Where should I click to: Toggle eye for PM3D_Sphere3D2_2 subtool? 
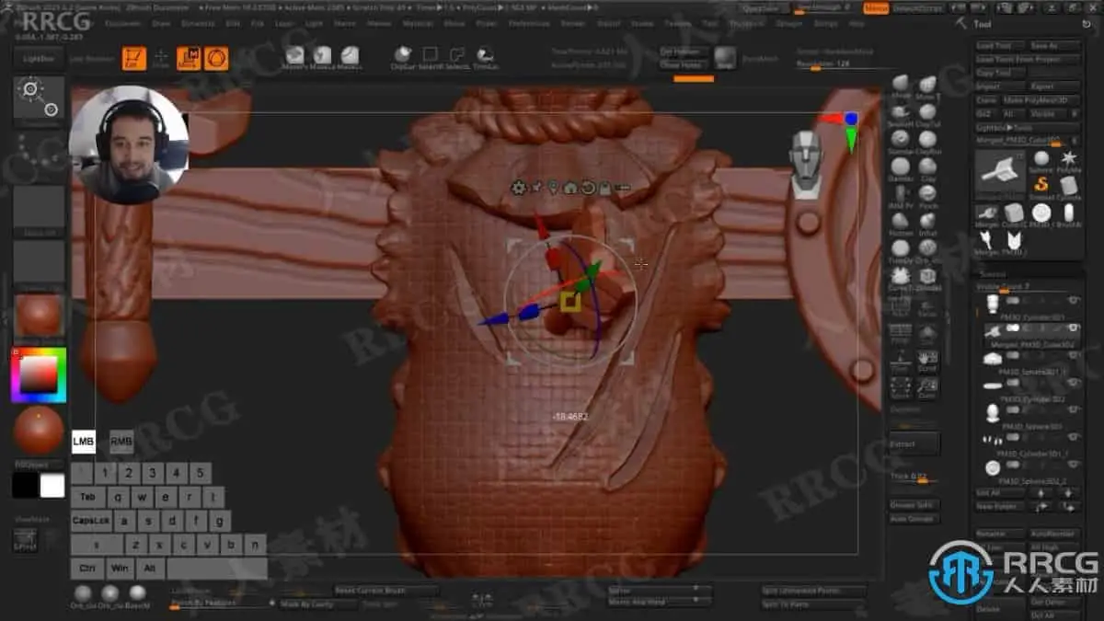coord(1073,466)
